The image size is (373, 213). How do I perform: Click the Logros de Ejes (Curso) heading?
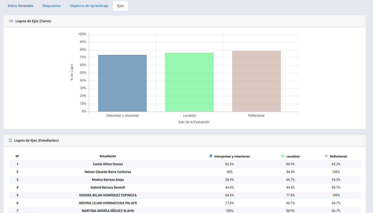click(33, 21)
